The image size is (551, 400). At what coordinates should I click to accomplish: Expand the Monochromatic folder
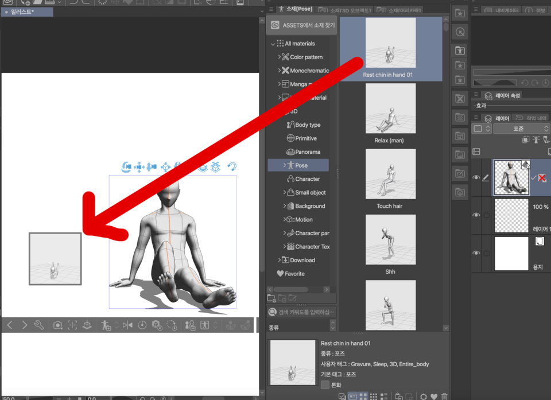pyautogui.click(x=280, y=70)
